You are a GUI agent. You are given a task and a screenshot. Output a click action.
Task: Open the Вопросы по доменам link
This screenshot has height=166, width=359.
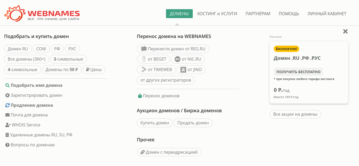tap(33, 145)
